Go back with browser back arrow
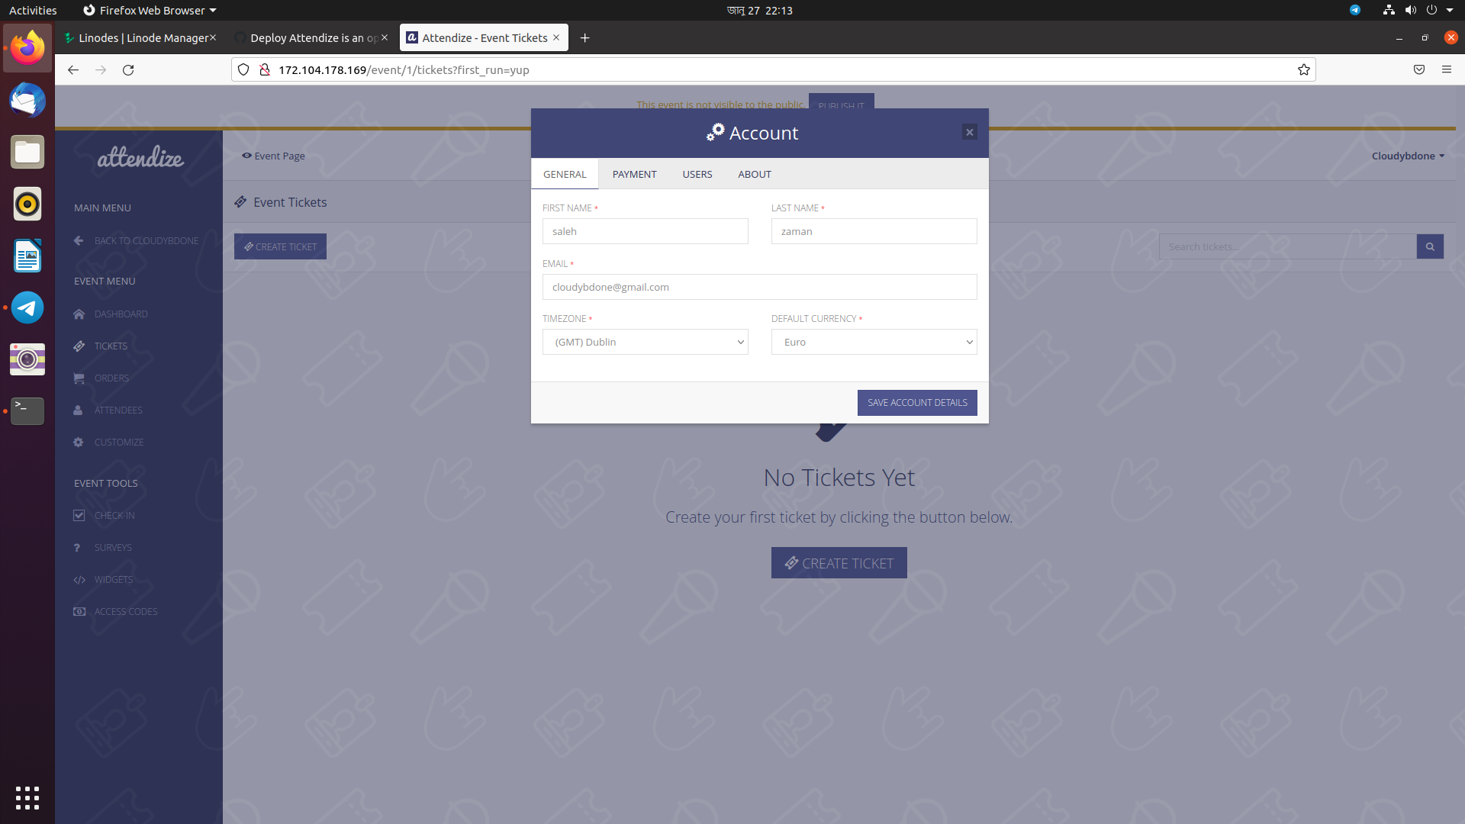1465x824 pixels. [73, 69]
